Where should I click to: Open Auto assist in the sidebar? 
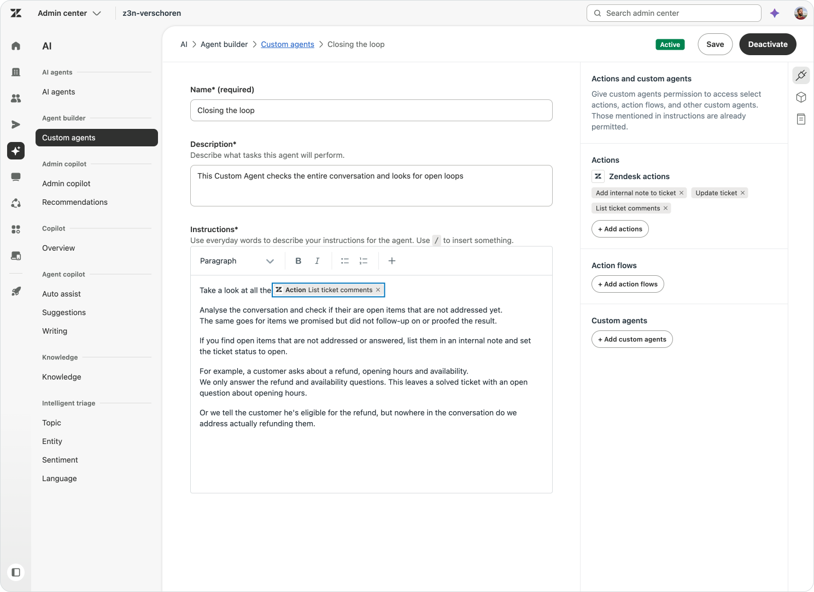(x=61, y=294)
